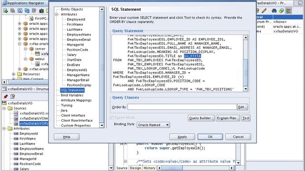Click the grey stacked-pages icon in Applications Navigator toolbar
This screenshot has width=305, height=171.
click(13, 10)
